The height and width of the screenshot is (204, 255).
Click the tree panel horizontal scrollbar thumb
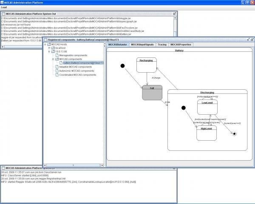point(74,165)
